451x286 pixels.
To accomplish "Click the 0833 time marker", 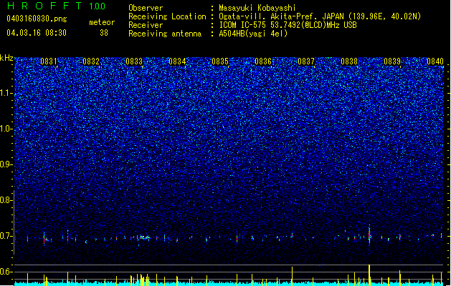I will (x=134, y=61).
